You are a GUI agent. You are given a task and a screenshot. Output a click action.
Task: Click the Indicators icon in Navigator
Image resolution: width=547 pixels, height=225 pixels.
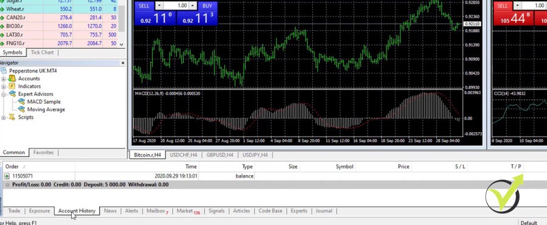pyautogui.click(x=12, y=86)
